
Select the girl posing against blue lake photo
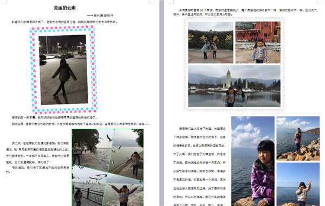[x=298, y=184]
